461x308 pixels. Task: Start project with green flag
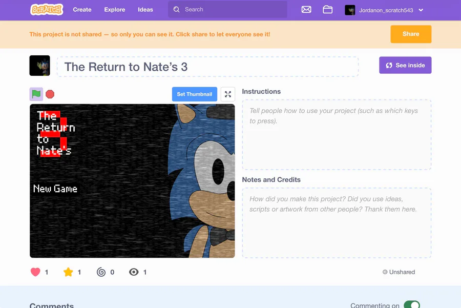(36, 94)
